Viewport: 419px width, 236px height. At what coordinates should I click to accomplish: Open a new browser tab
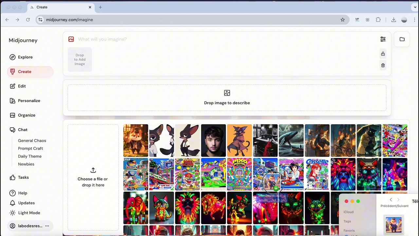100,7
